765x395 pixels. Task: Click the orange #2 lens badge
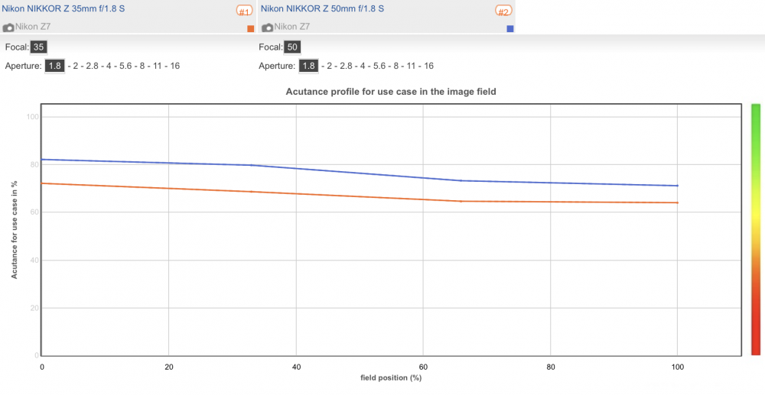click(504, 11)
